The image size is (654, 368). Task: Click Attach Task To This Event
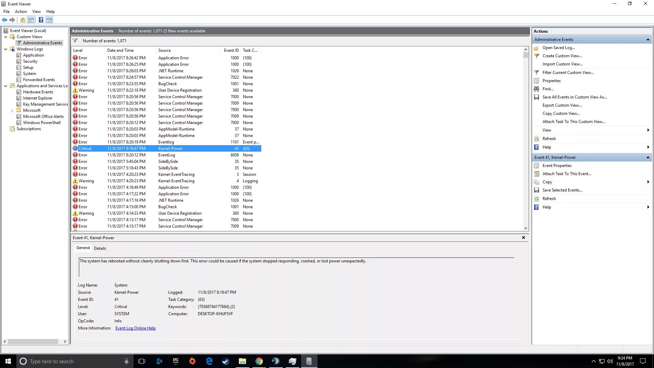tap(566, 174)
